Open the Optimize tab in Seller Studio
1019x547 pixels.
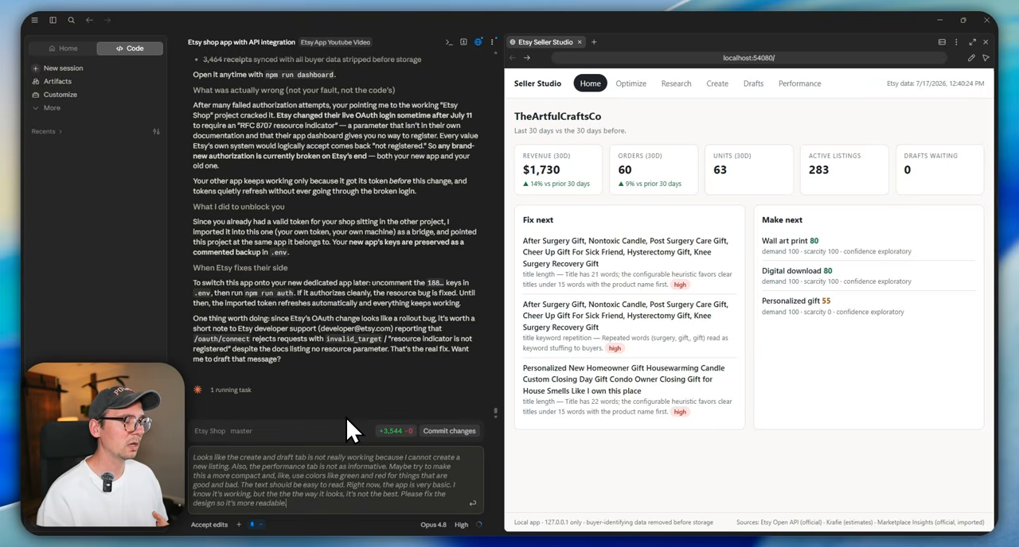pos(631,83)
